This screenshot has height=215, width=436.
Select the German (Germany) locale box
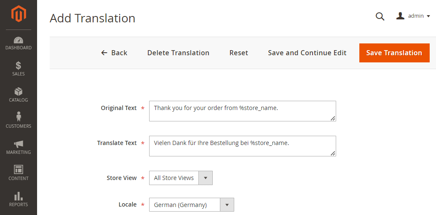coord(192,205)
